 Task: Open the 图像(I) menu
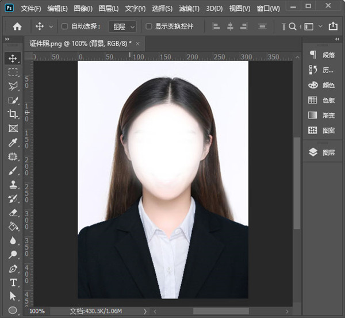click(83, 9)
